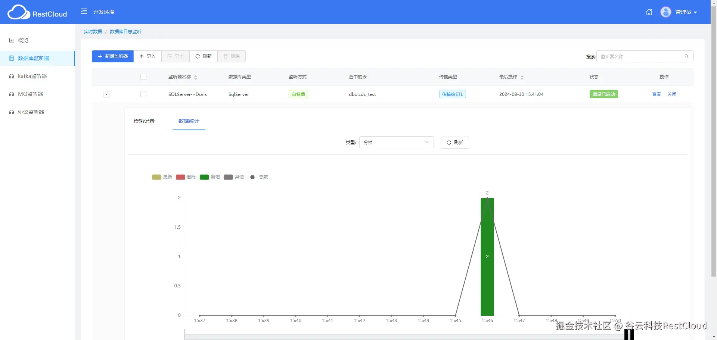Collapse the SQLServer->Doris row expander

pyautogui.click(x=106, y=94)
